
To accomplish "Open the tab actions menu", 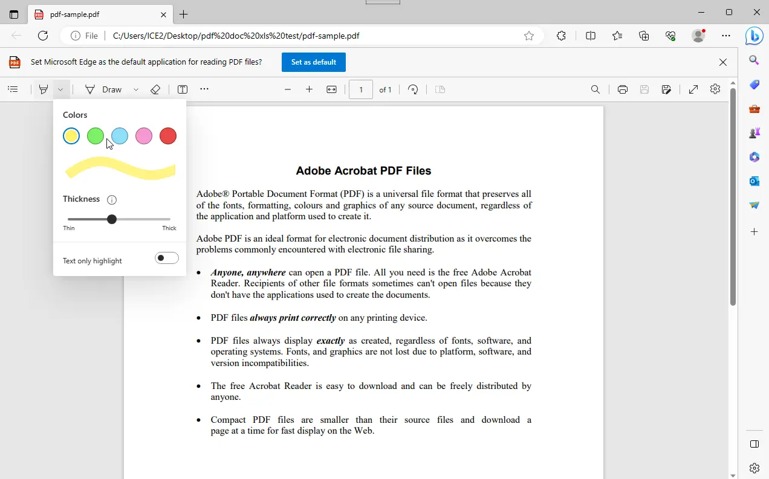I will (x=14, y=14).
